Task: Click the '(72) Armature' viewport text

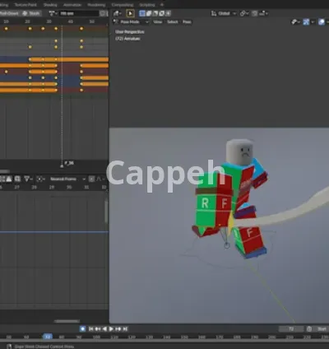Action: tap(127, 39)
